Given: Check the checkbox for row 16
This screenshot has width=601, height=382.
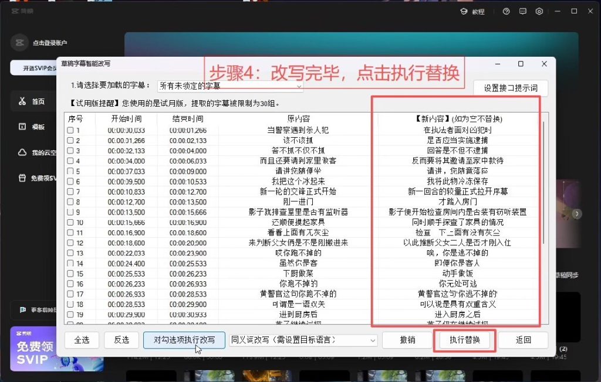Looking at the screenshot, I should coord(70,284).
